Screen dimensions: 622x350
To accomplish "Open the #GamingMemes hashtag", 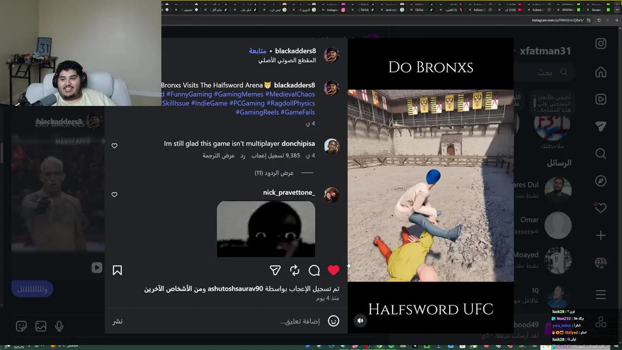I will point(239,94).
